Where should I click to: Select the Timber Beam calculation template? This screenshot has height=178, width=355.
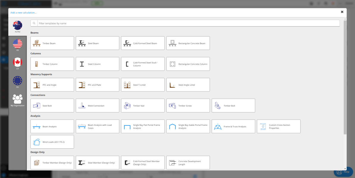52,43
